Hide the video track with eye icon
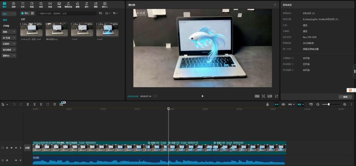Viewport: 356px width, 166px height. 12,148
